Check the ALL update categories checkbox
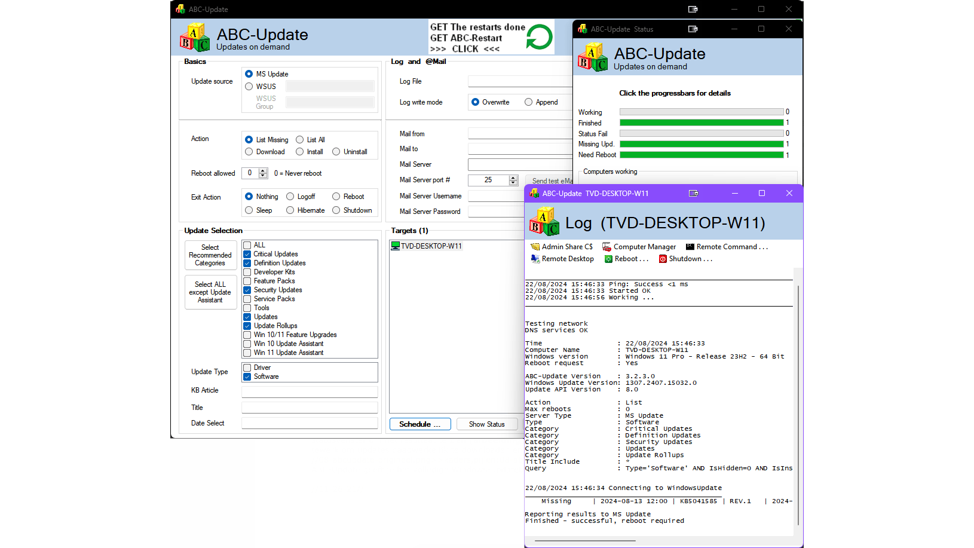This screenshot has height=548, width=974. click(x=247, y=245)
